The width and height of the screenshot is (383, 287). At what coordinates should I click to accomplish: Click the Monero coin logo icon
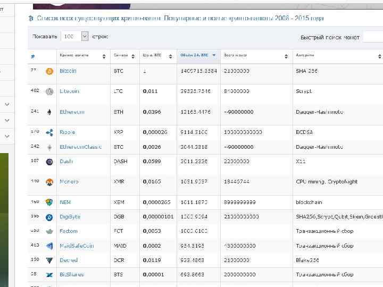click(x=49, y=182)
